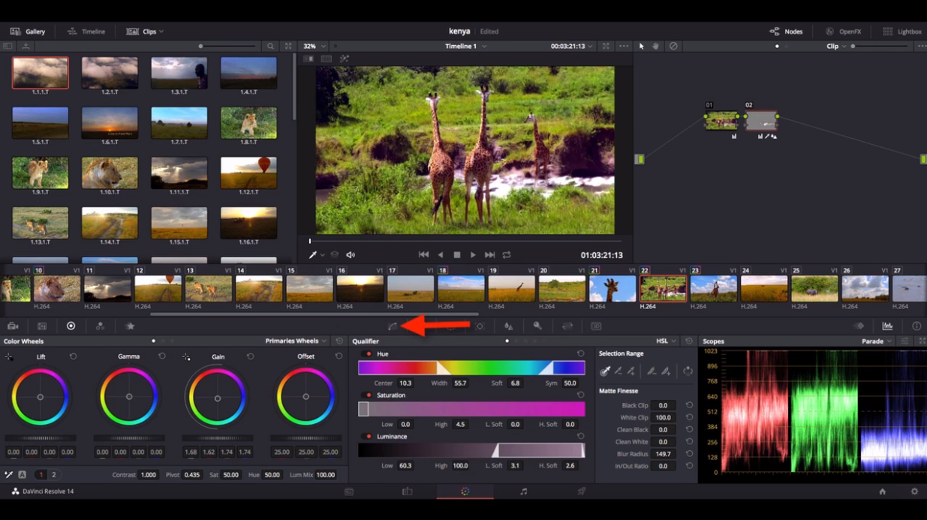
Task: Open project settings gear icon
Action: click(914, 491)
